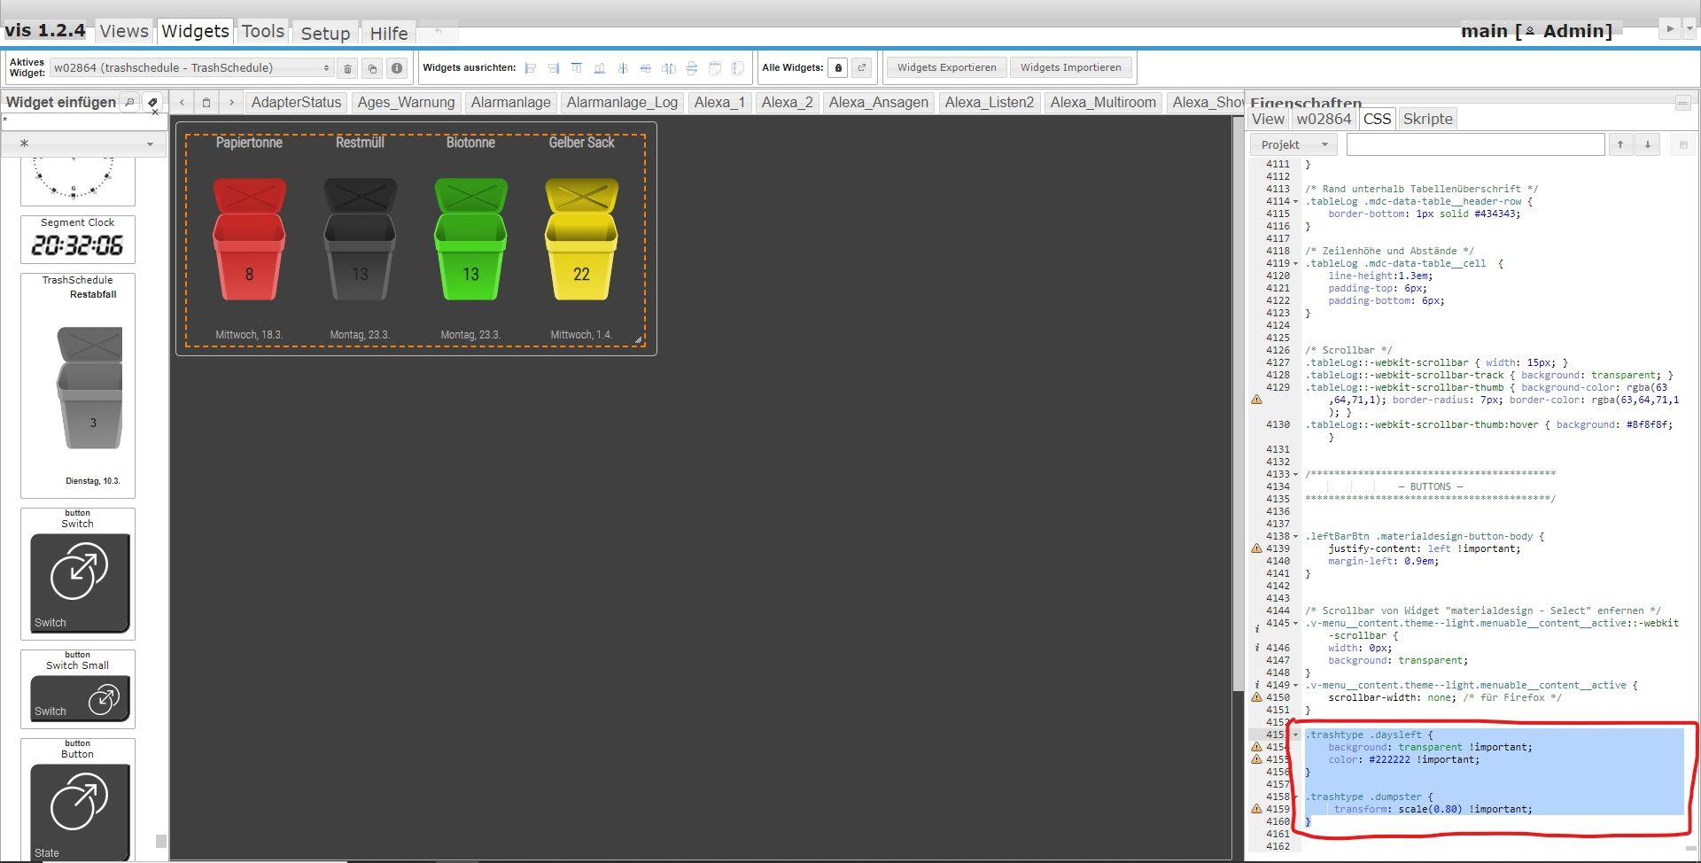
Task: Copy the active widget w02864
Action: (372, 68)
